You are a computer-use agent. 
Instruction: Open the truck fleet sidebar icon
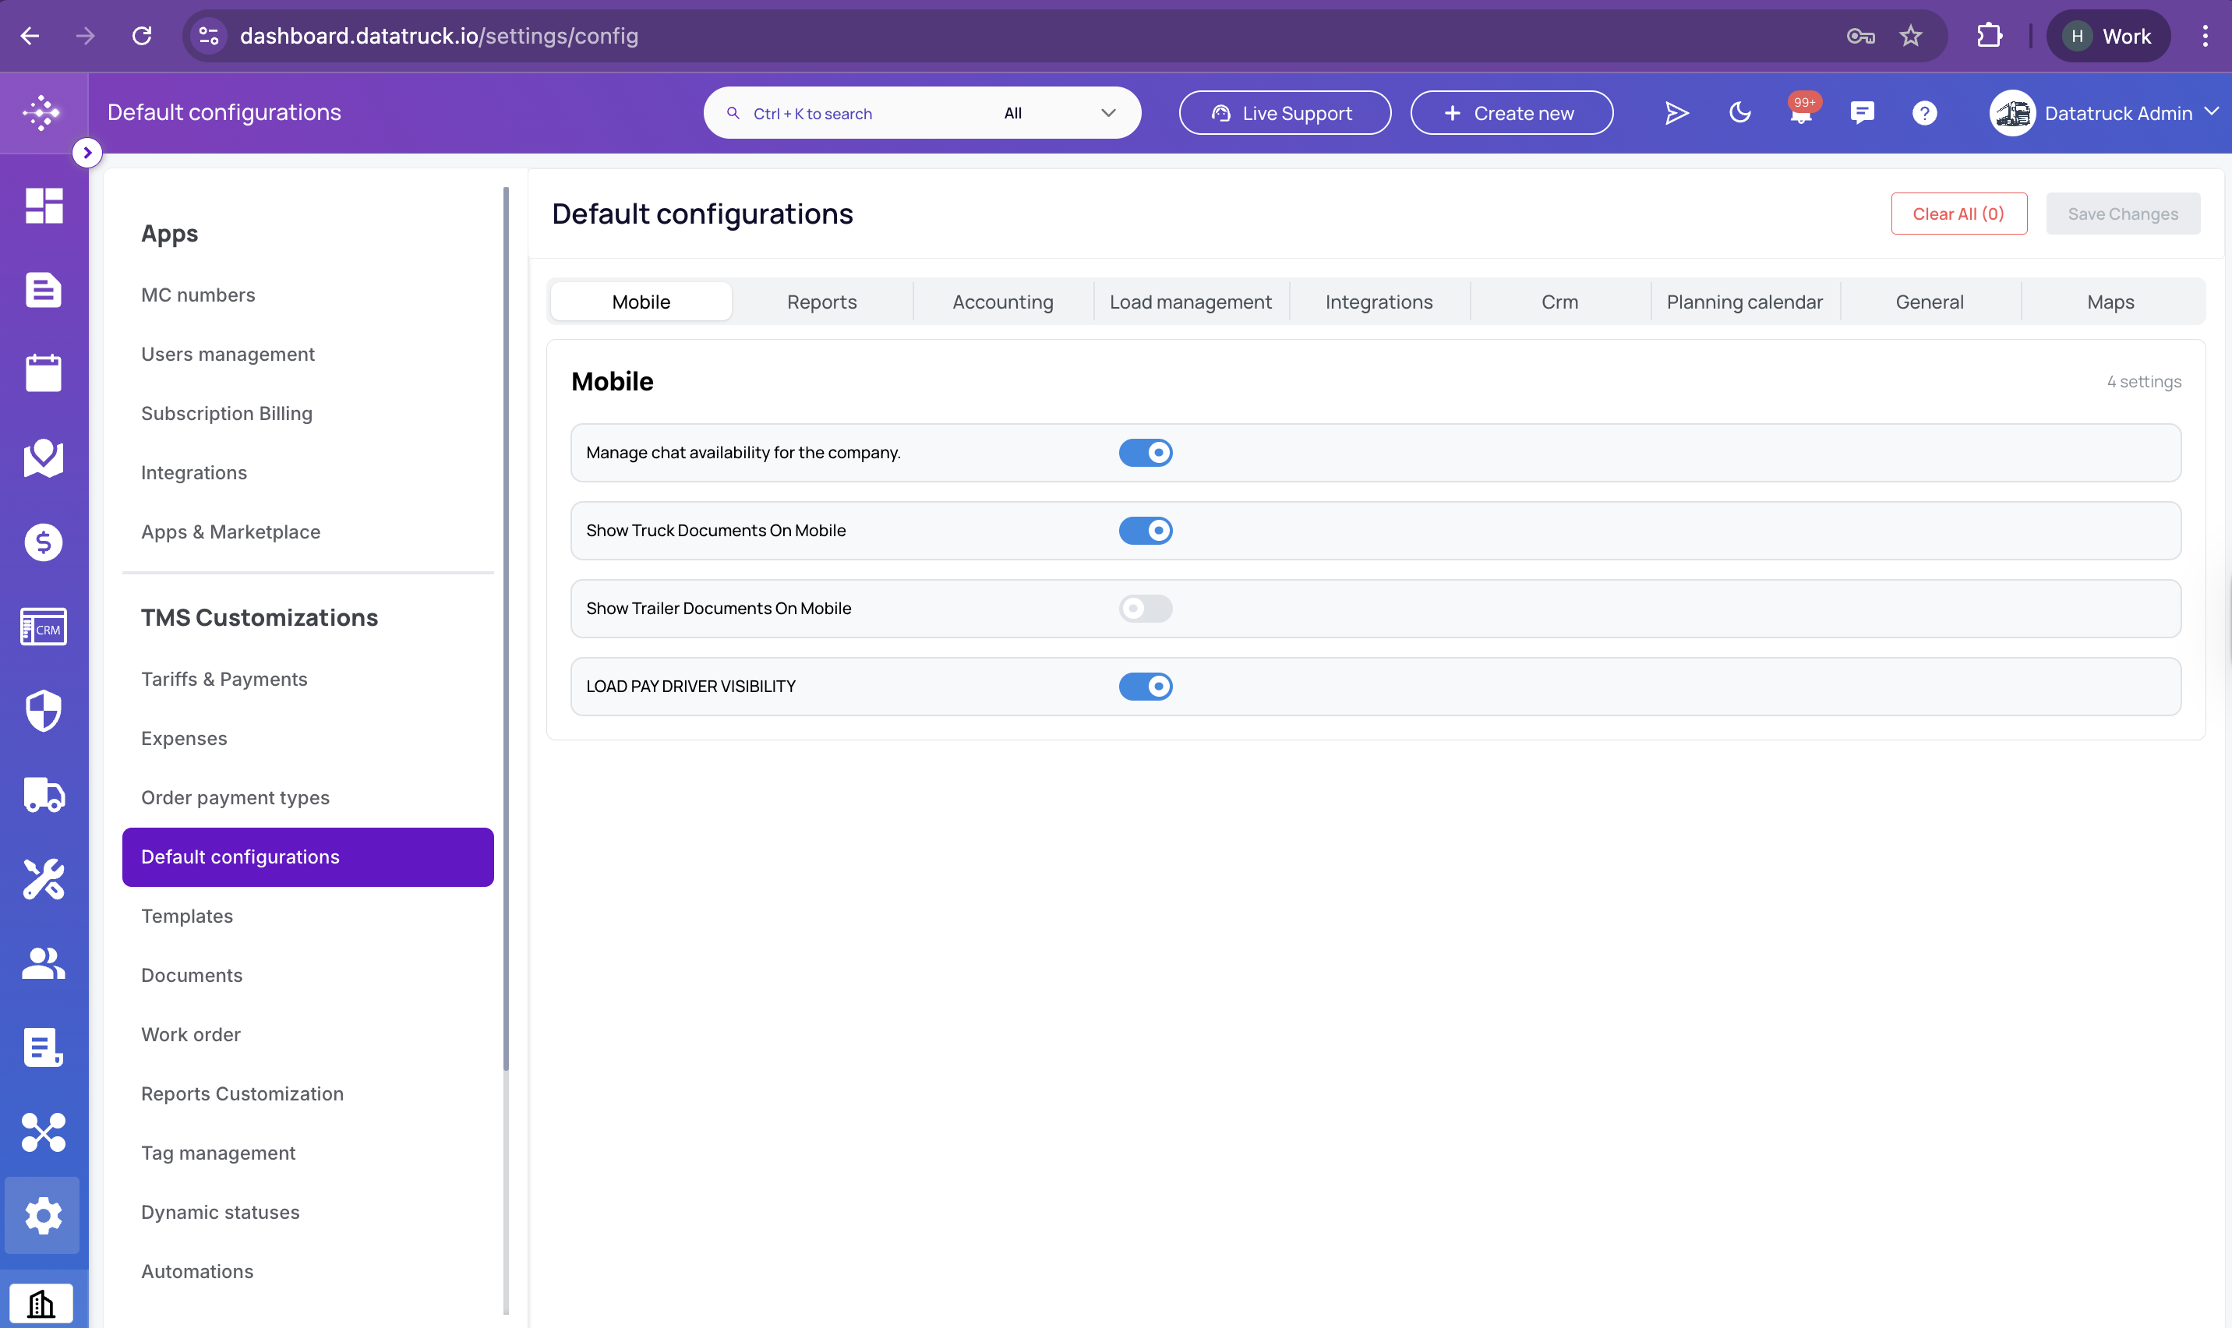[44, 795]
